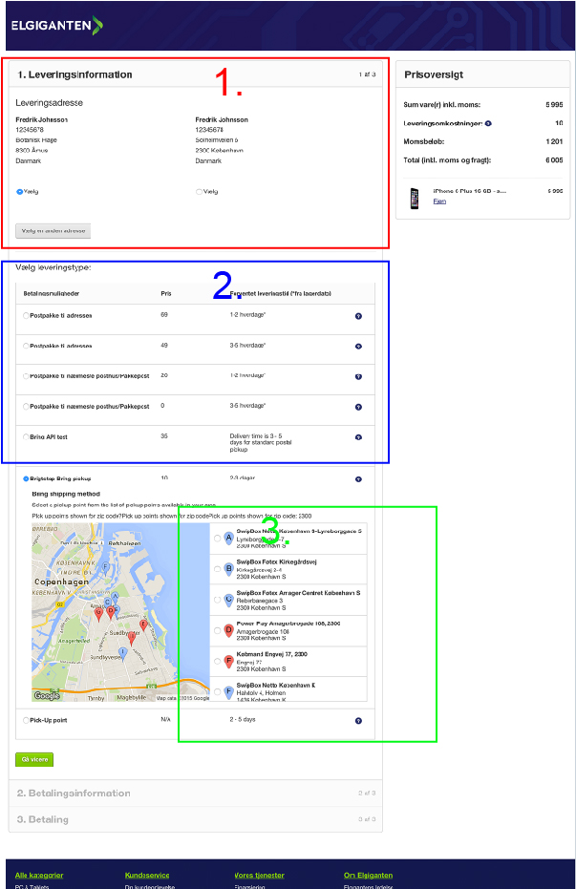Click red marker E on the map

tap(143, 626)
